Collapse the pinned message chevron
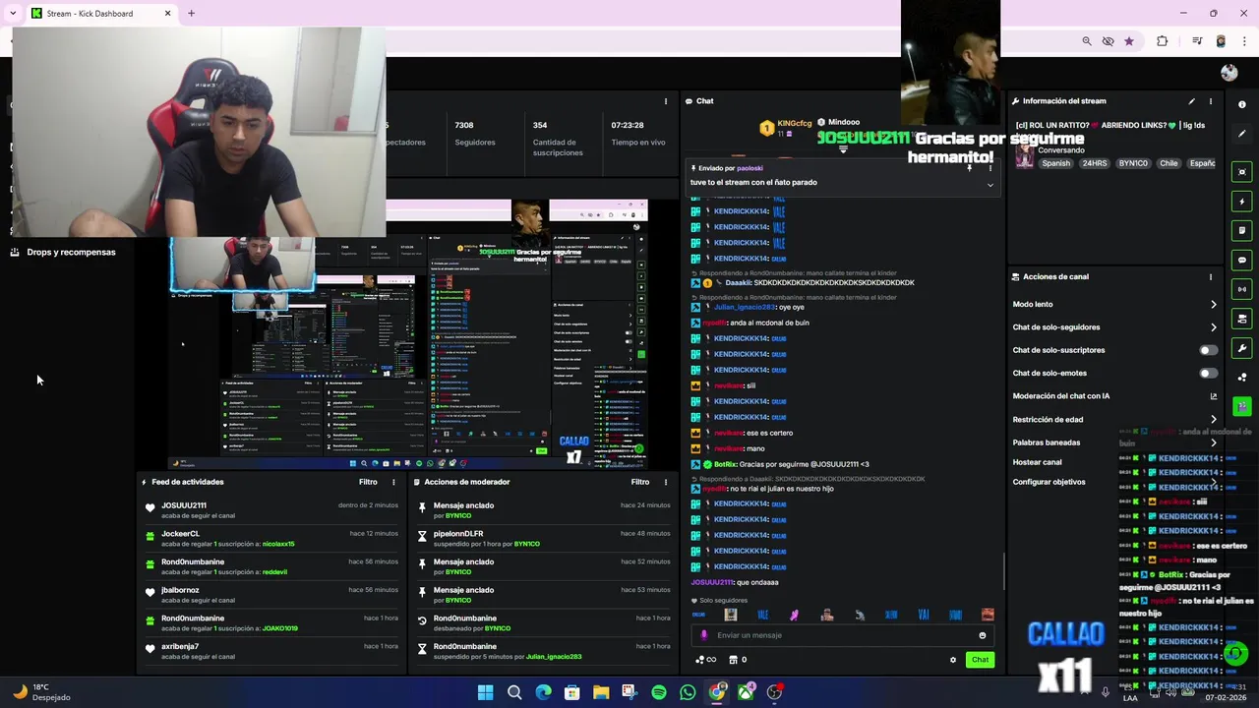Image resolution: width=1259 pixels, height=708 pixels. coord(989,185)
